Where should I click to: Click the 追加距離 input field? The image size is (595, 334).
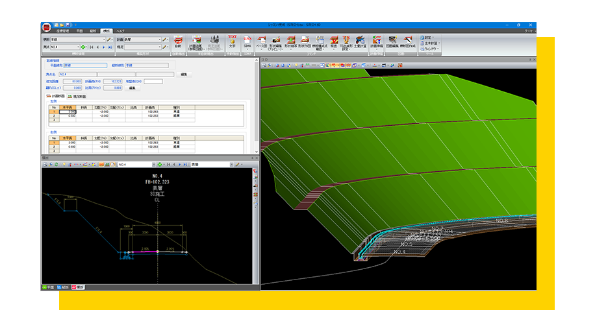coord(72,82)
